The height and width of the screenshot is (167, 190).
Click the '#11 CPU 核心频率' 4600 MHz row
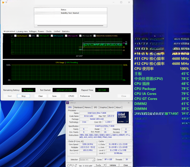(x=161, y=59)
